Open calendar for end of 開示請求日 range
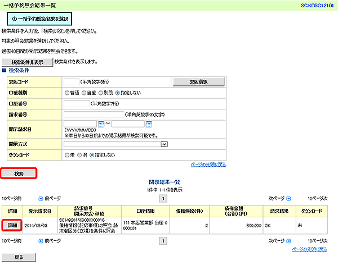This screenshot has height=265, width=338. click(149, 124)
